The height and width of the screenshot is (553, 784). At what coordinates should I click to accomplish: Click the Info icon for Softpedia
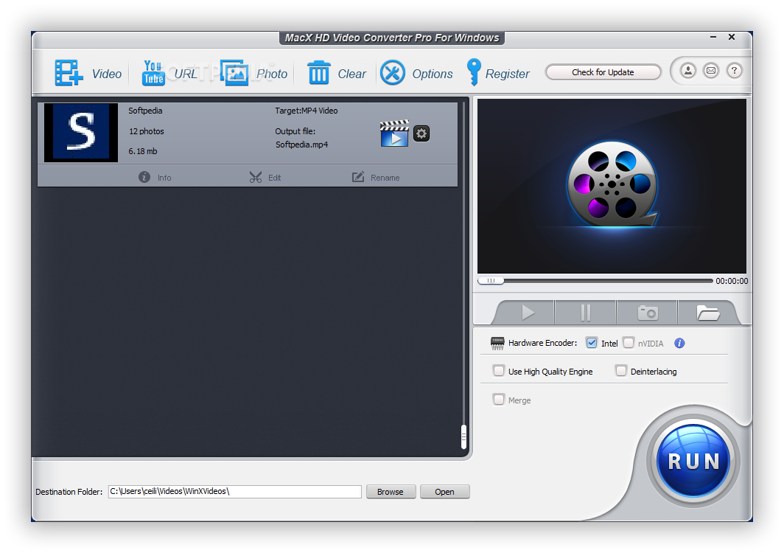pyautogui.click(x=144, y=177)
